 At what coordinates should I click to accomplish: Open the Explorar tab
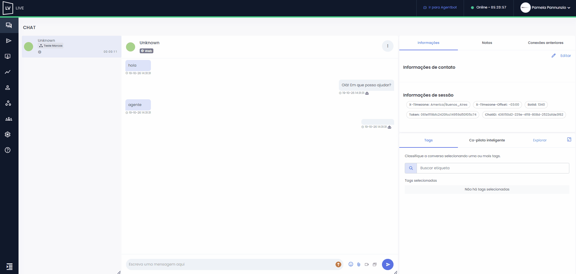540,140
